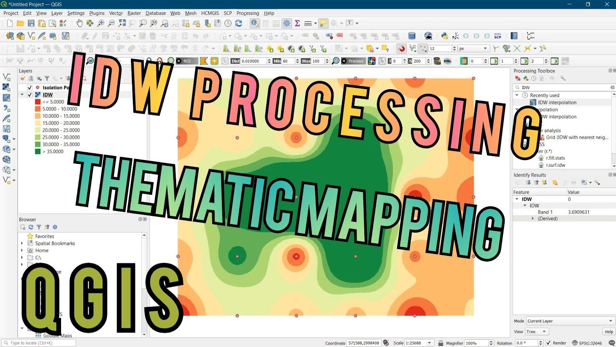Screen dimensions: 616x347
Task: Toggle visibility of the IDW layer
Action: pos(30,95)
